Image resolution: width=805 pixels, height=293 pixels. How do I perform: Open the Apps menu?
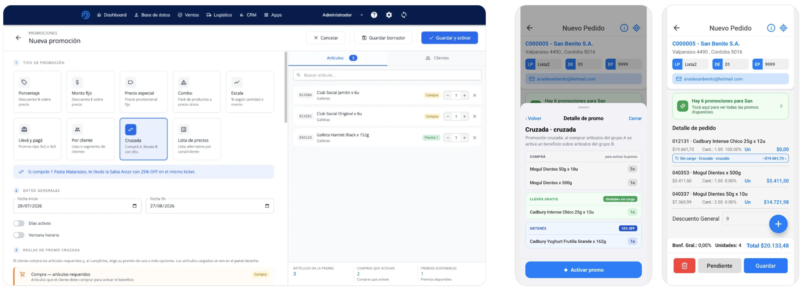click(x=273, y=15)
